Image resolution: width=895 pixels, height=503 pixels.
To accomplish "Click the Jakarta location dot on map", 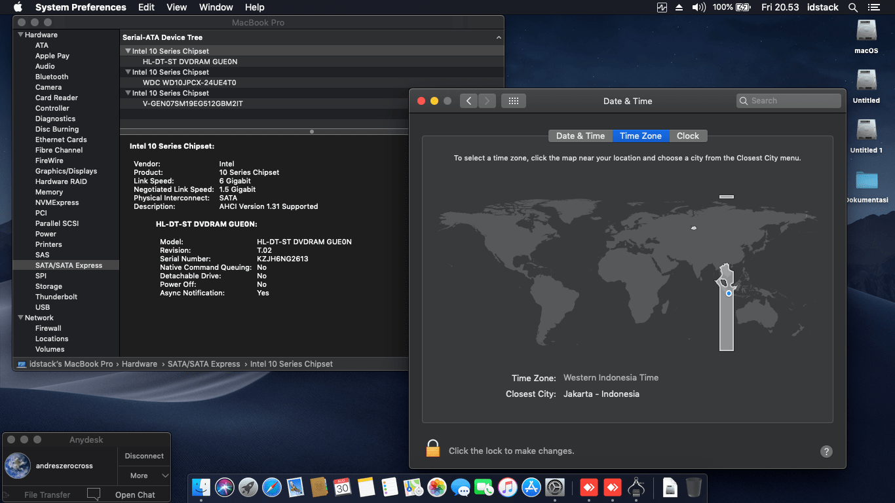I will pyautogui.click(x=729, y=293).
